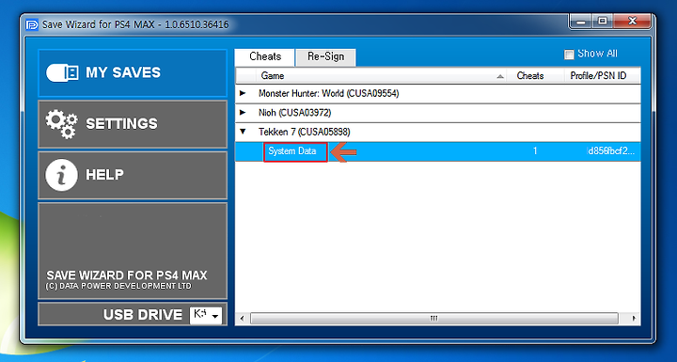Maximize the Save Wizard window
Image resolution: width=677 pixels, height=362 pixels.
point(603,22)
